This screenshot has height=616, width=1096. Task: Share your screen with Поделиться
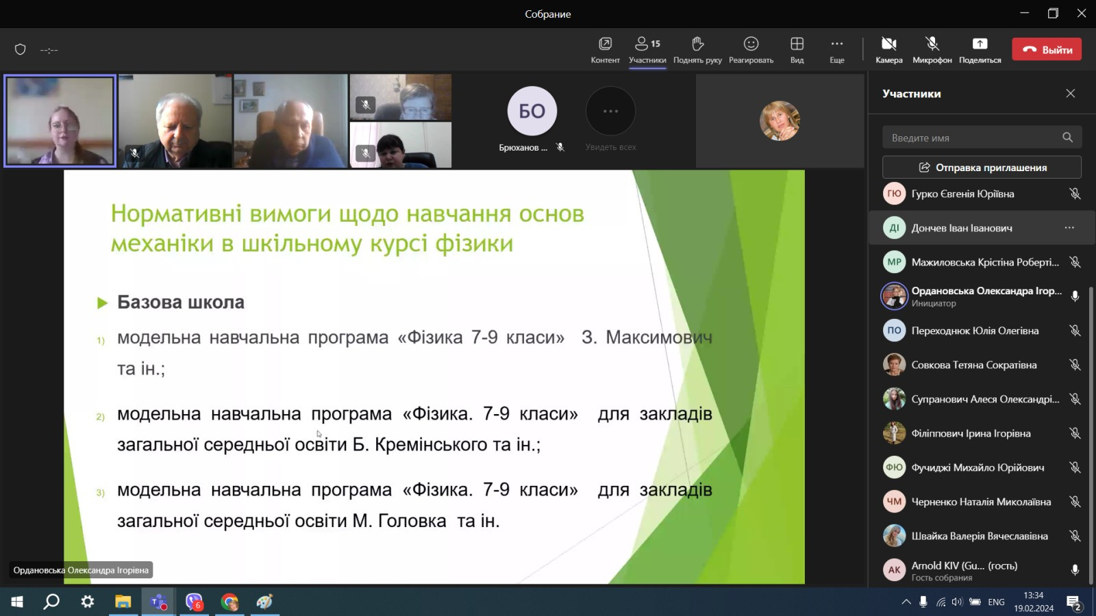point(980,49)
